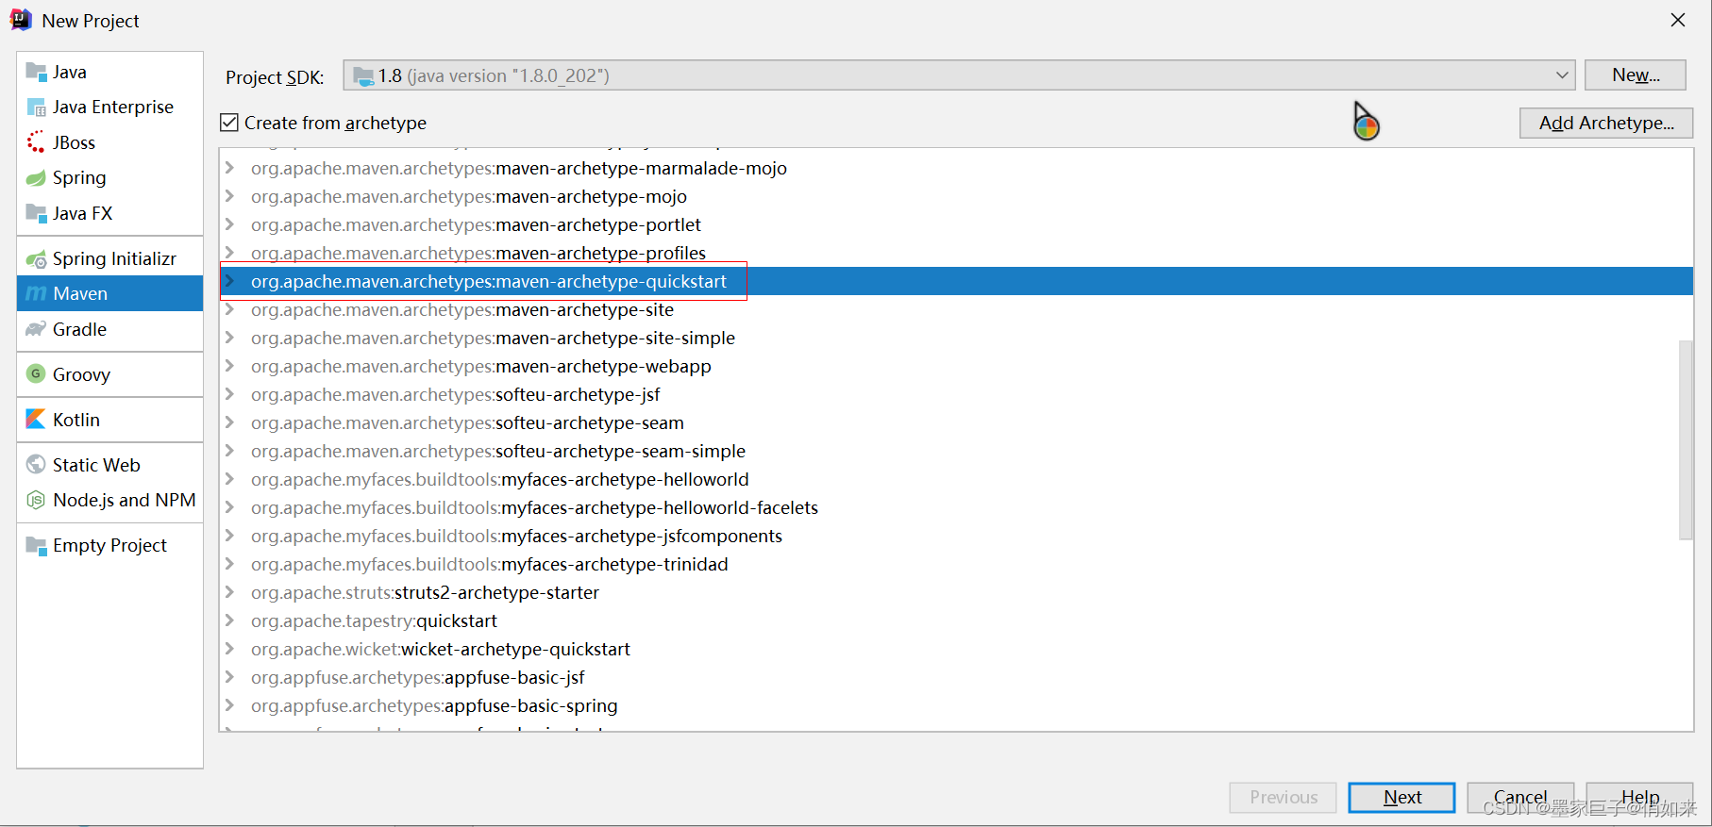This screenshot has height=827, width=1712.
Task: Click the archetype list vertical scrollbar
Action: click(1686, 439)
